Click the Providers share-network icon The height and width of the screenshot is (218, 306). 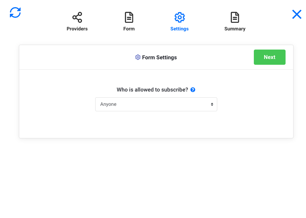[x=77, y=17]
